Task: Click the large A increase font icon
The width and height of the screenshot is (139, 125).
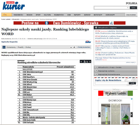Action: [74, 47]
